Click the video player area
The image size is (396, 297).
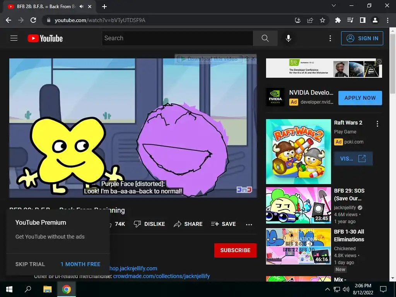[133, 128]
